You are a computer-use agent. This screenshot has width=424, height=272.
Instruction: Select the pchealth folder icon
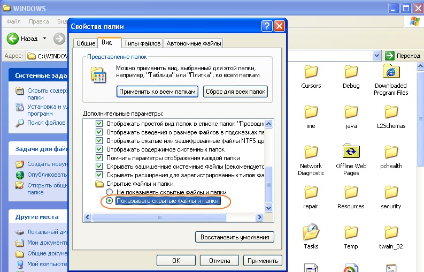pyautogui.click(x=391, y=152)
